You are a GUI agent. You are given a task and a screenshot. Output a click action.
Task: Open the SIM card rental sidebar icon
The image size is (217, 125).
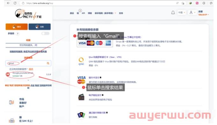pos(11,121)
